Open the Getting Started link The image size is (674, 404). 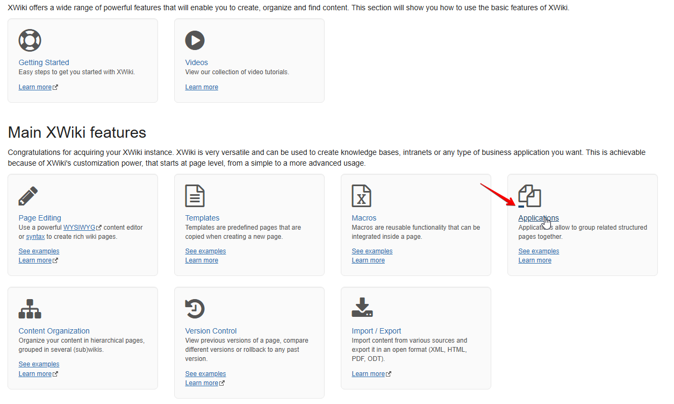coord(44,62)
